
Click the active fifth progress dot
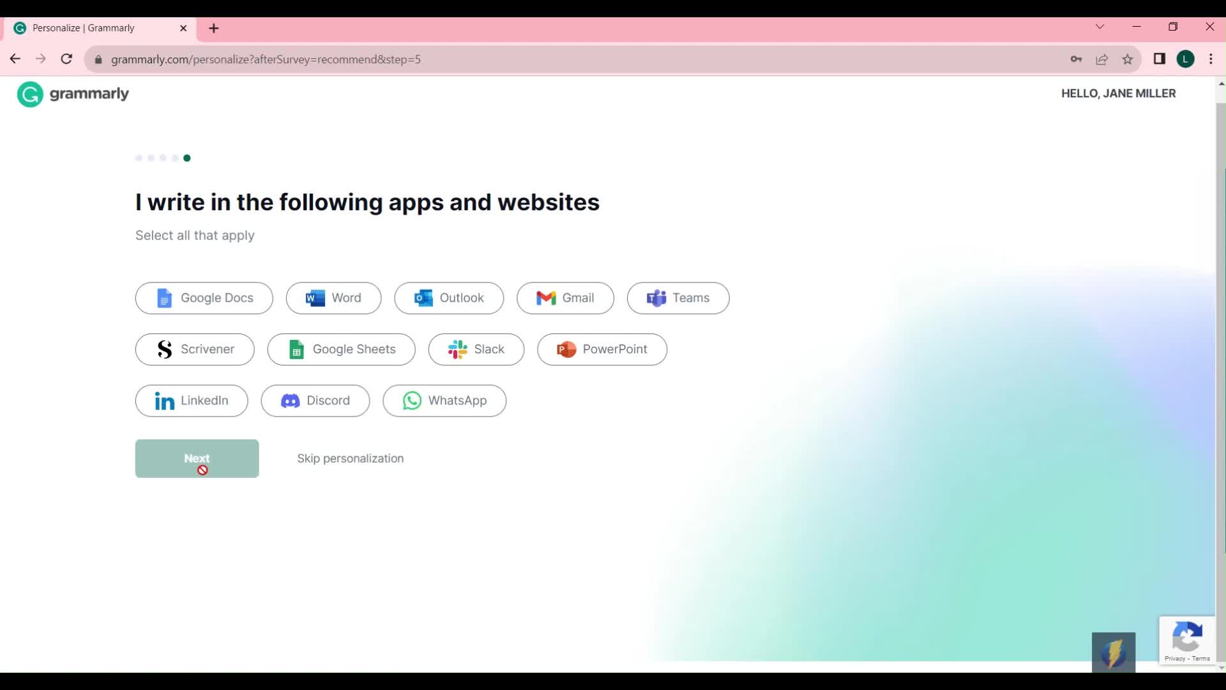pos(187,158)
